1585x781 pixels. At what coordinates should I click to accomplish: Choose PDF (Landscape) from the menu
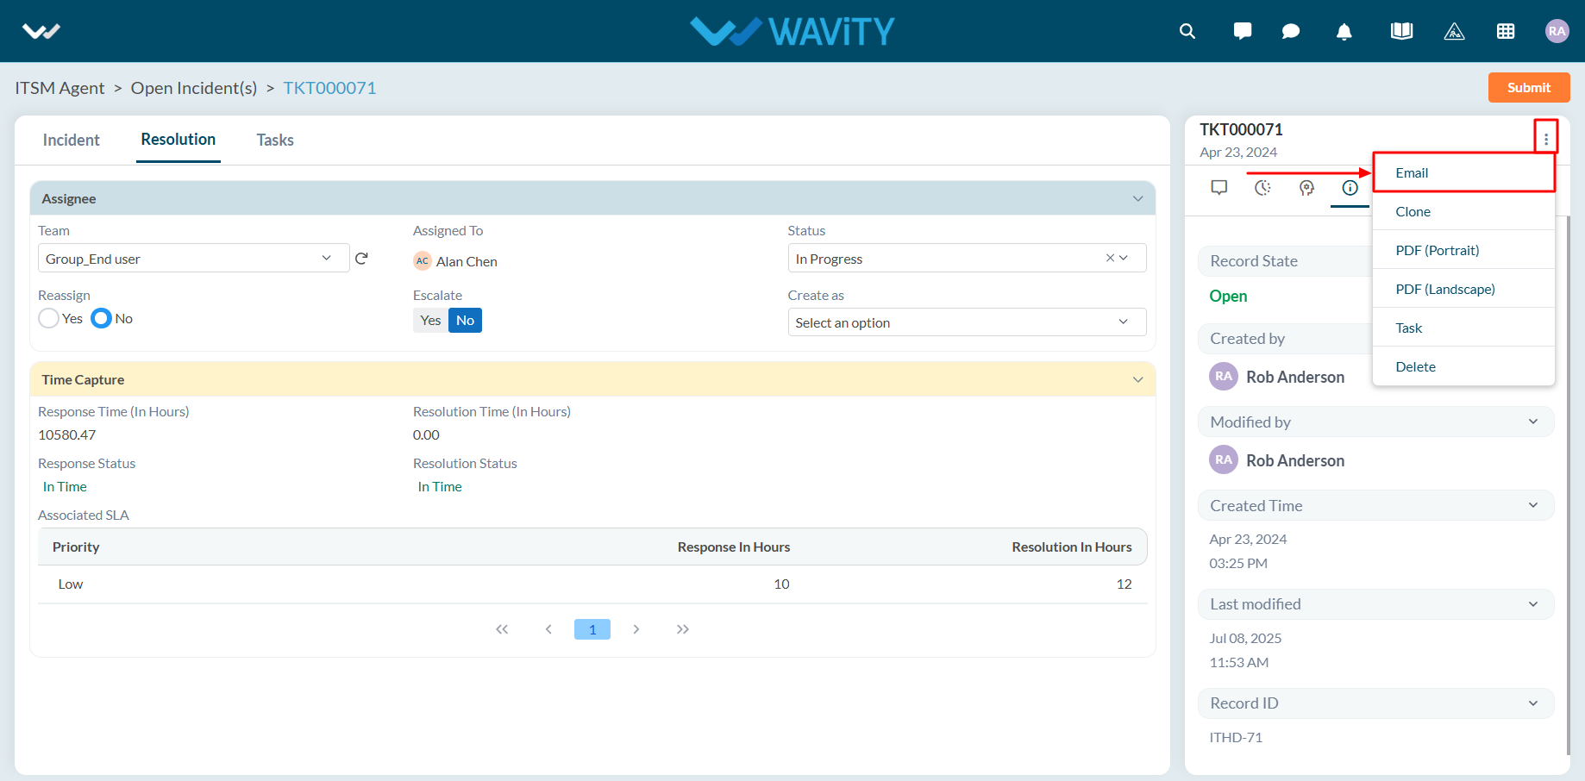tap(1463, 289)
